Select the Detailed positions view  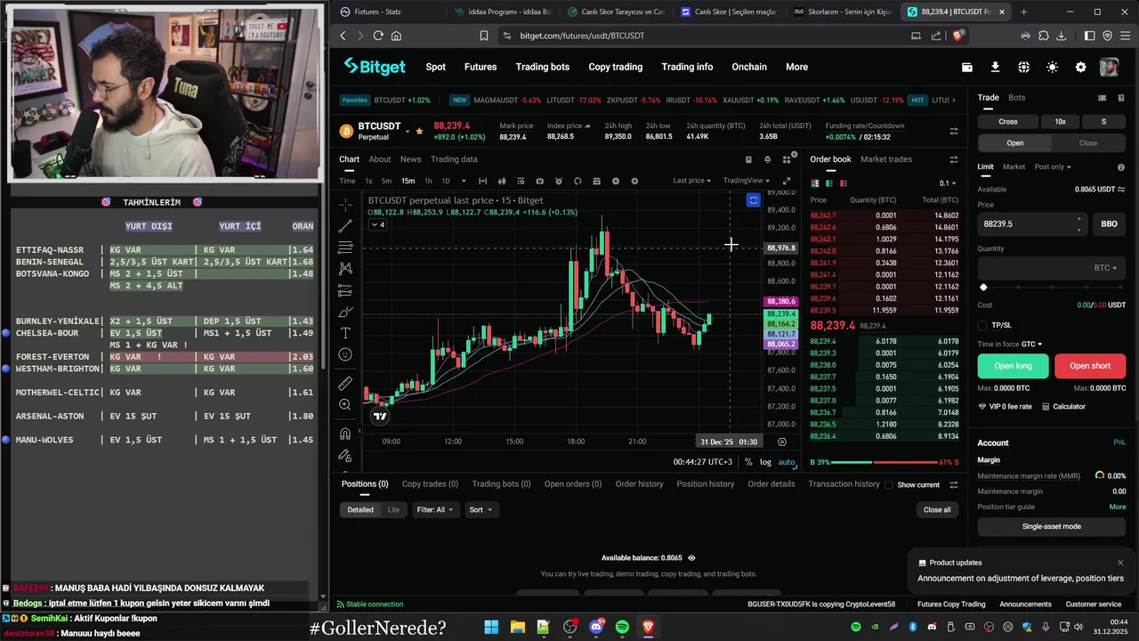pyautogui.click(x=360, y=510)
